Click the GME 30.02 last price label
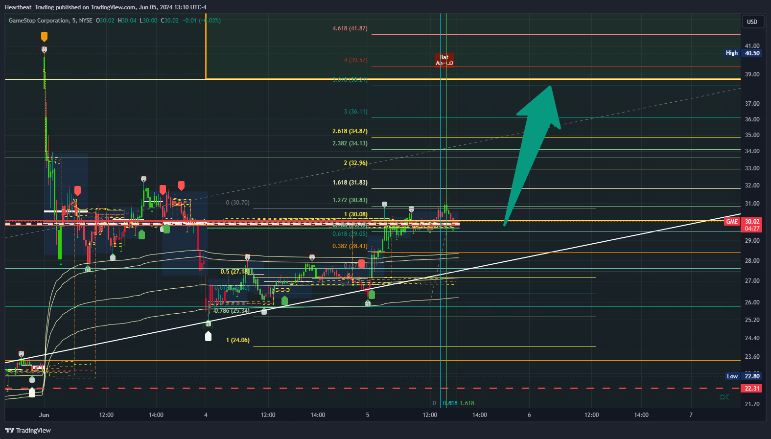This screenshot has height=439, width=771. (x=743, y=225)
